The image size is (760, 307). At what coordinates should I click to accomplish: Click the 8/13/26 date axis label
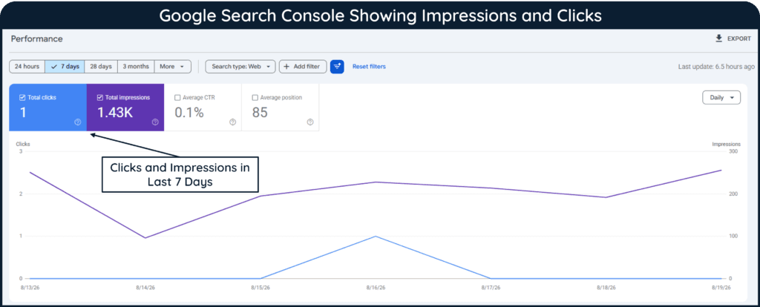point(29,288)
